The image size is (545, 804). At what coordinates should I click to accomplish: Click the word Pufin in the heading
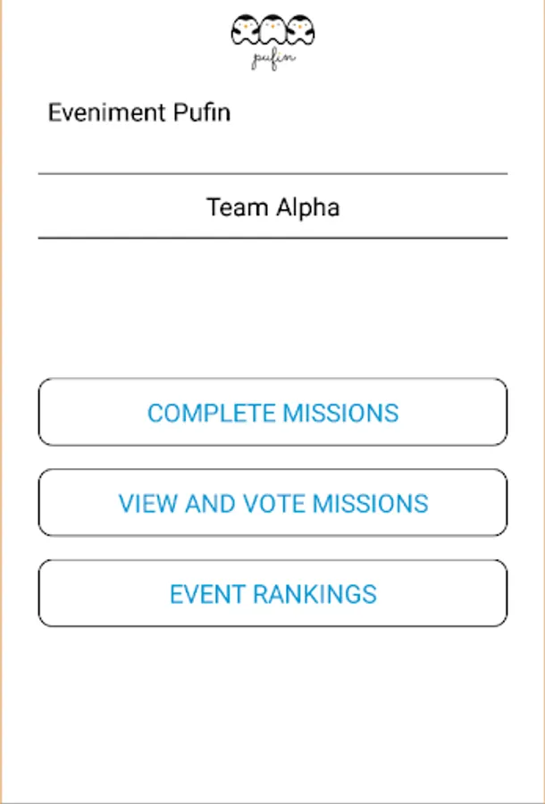click(x=201, y=113)
